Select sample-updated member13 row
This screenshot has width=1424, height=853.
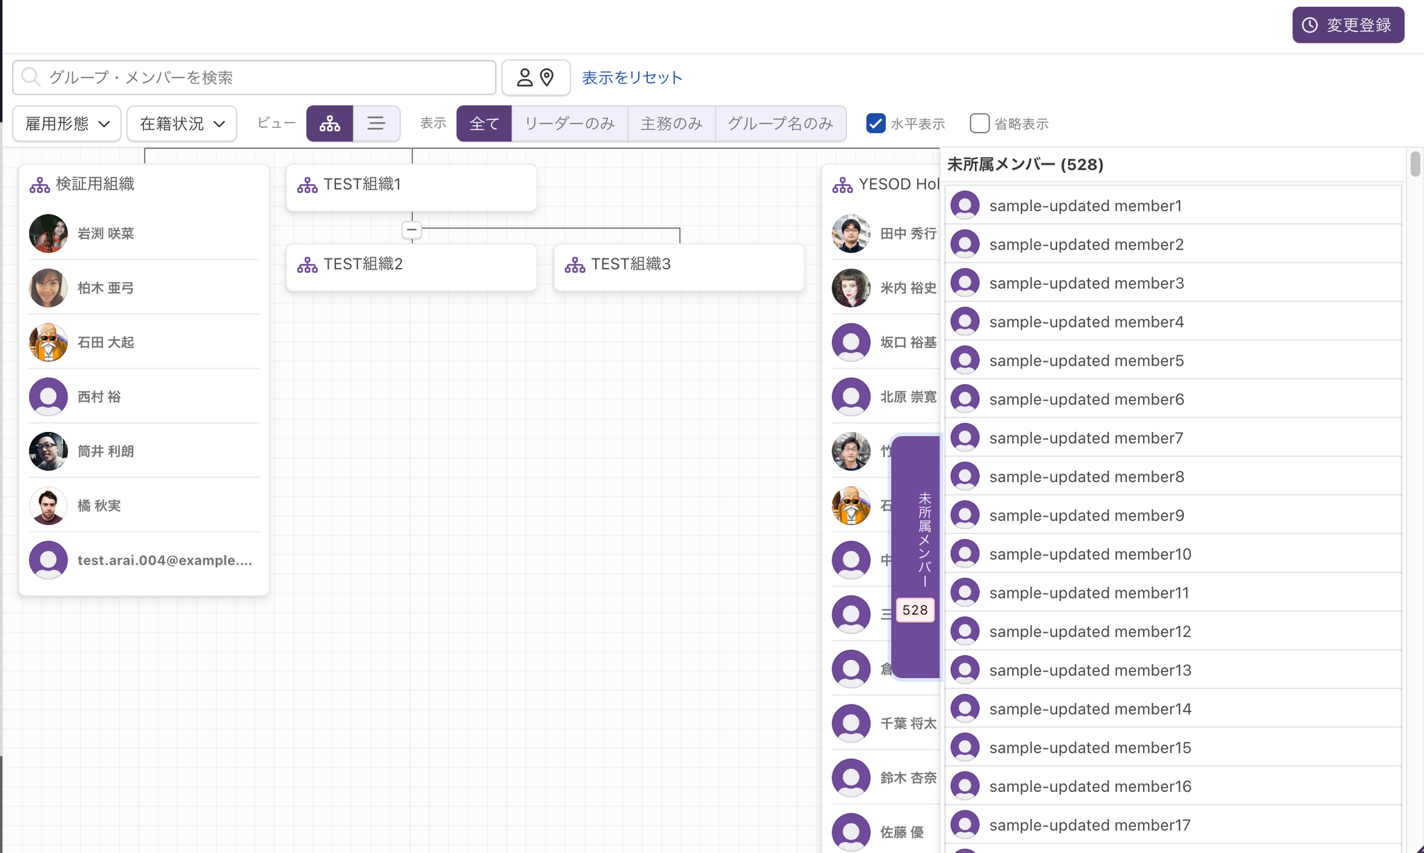(x=1173, y=670)
